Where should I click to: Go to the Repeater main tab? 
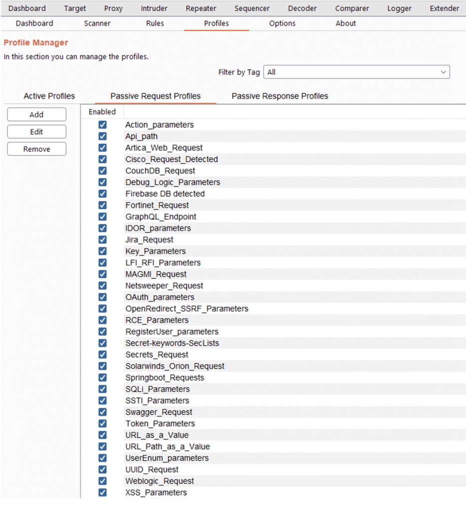[x=201, y=8]
